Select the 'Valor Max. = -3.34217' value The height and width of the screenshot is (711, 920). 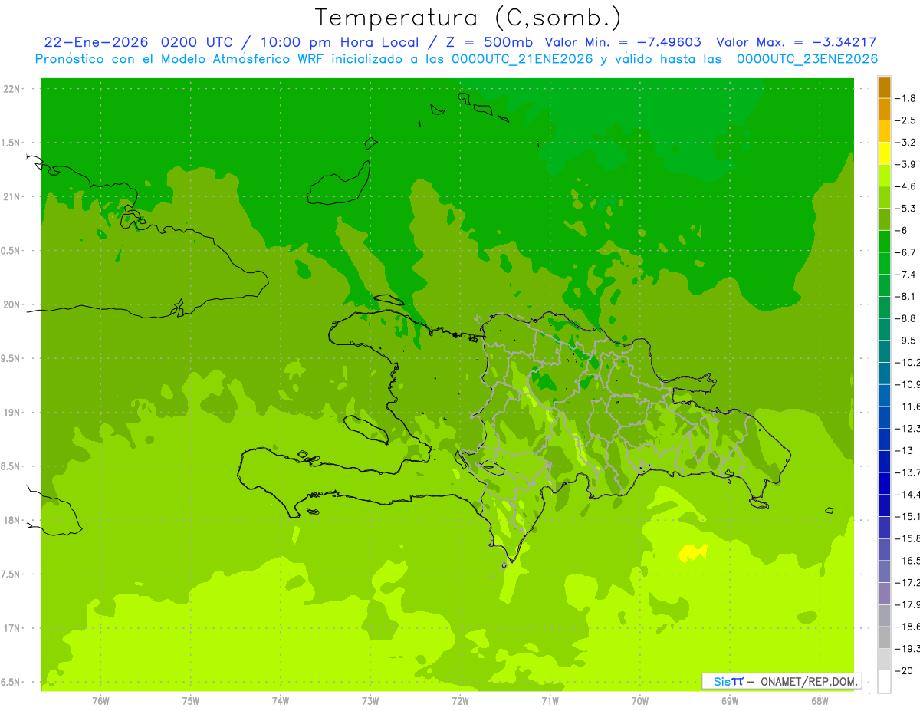(x=796, y=42)
